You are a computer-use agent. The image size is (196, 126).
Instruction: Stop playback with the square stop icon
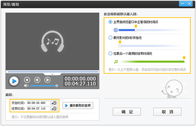(27, 80)
